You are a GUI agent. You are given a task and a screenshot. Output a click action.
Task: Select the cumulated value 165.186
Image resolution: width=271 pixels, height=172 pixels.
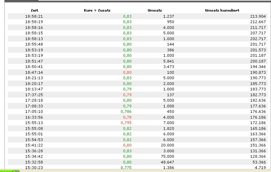click(258, 128)
